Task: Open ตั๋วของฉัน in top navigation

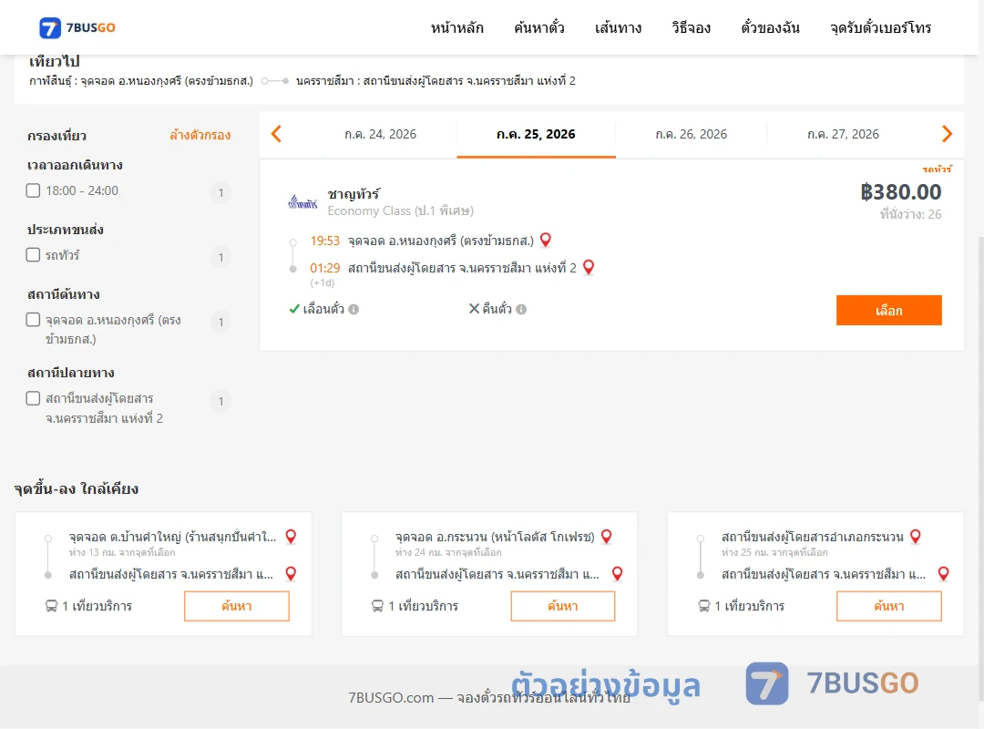Action: click(770, 27)
